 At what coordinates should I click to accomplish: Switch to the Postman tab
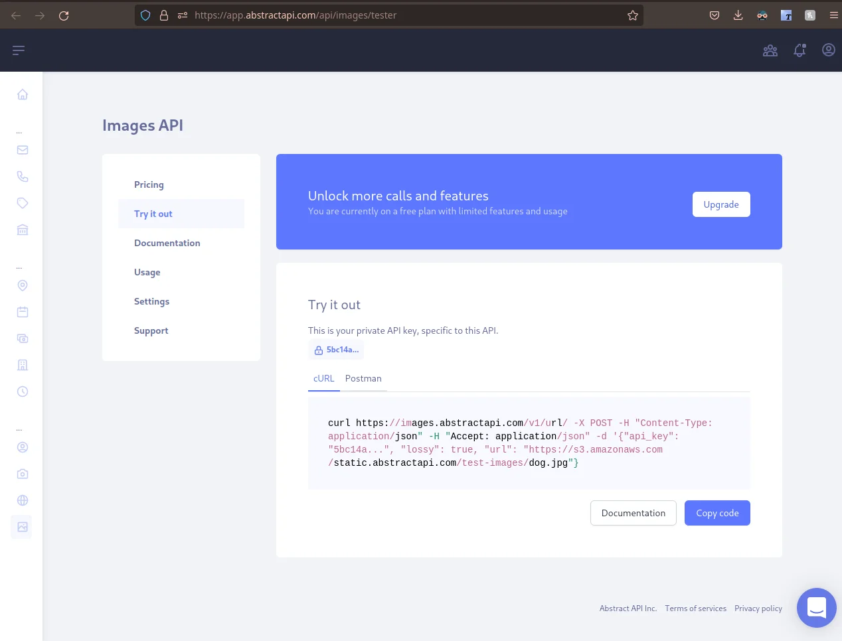point(363,378)
